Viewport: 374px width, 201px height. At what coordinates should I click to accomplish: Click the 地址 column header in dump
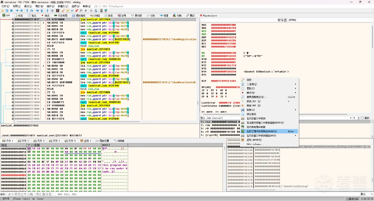tap(13, 145)
